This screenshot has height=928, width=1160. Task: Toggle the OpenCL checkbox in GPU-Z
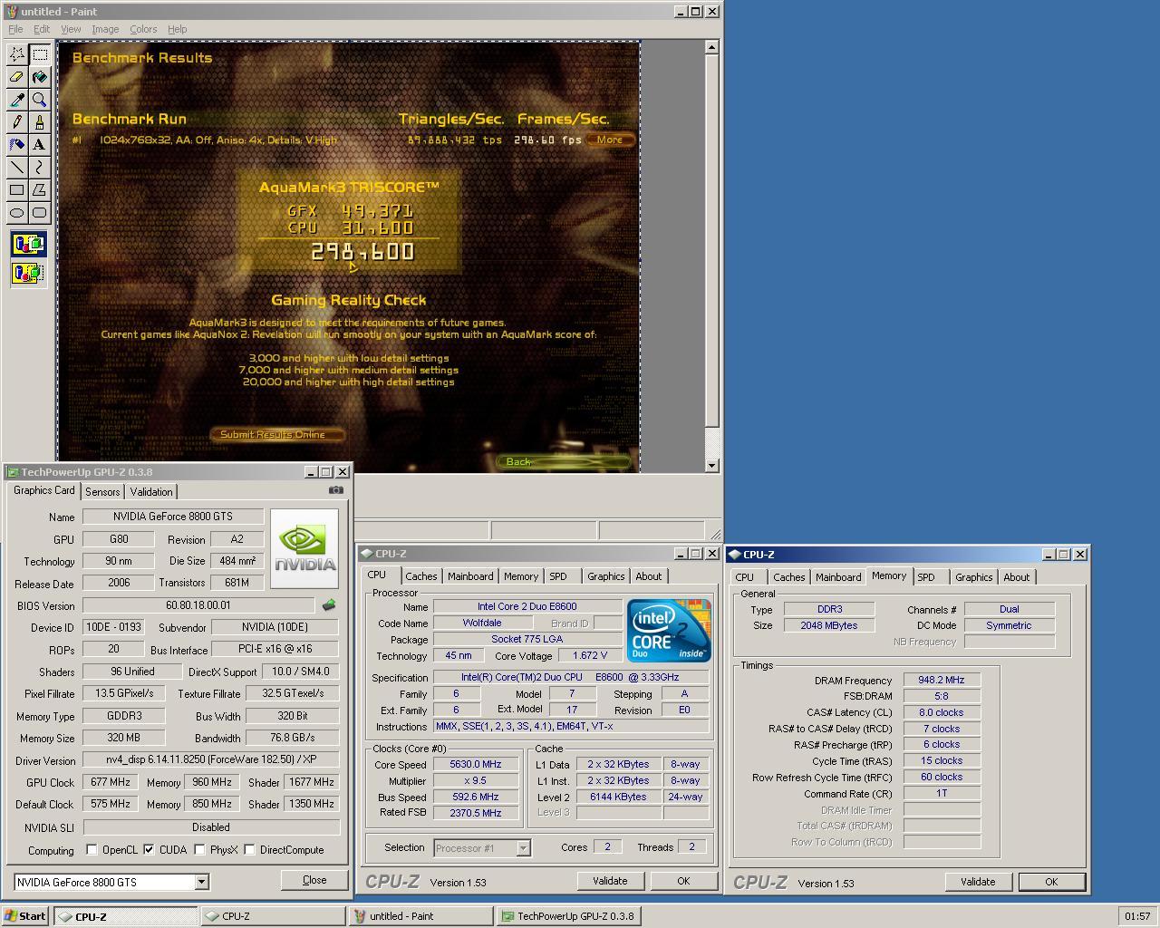[92, 850]
